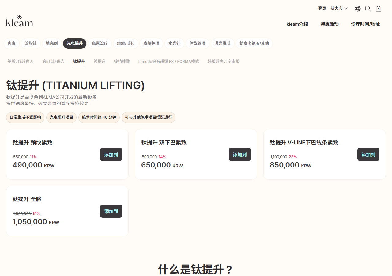Add 钛提升 颈纹紧致 to cart
This screenshot has width=392, height=276.
(111, 155)
